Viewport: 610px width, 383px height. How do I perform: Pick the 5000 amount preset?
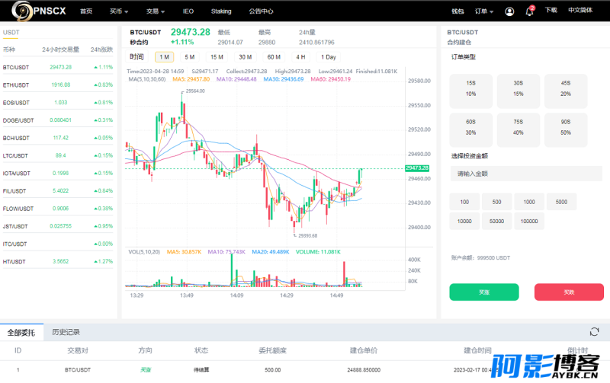pyautogui.click(x=561, y=202)
